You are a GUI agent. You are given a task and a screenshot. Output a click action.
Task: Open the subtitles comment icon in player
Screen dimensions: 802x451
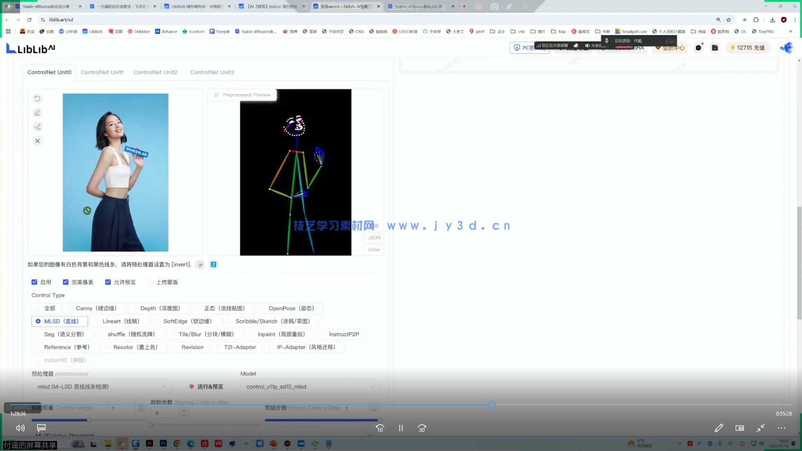point(41,428)
